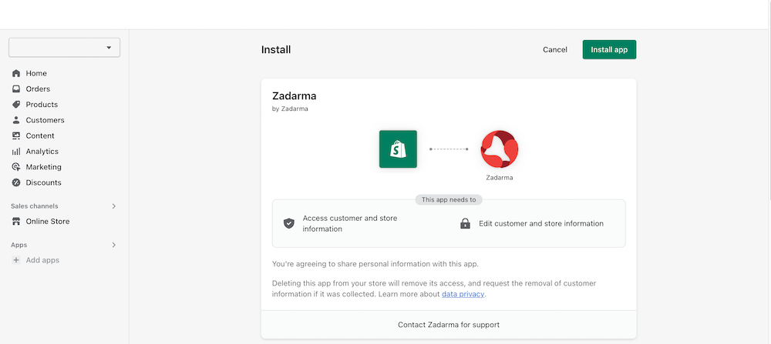The height and width of the screenshot is (344, 771).
Task: Expand the Sales channels section chevron
Action: 114,206
